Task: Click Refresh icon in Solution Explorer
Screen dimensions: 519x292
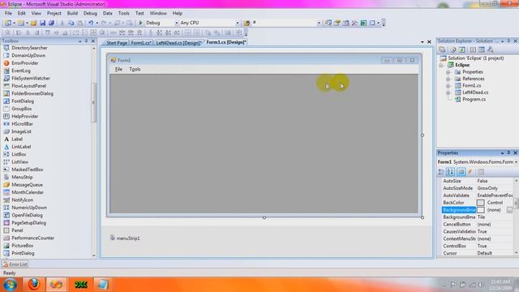Action: coord(462,49)
